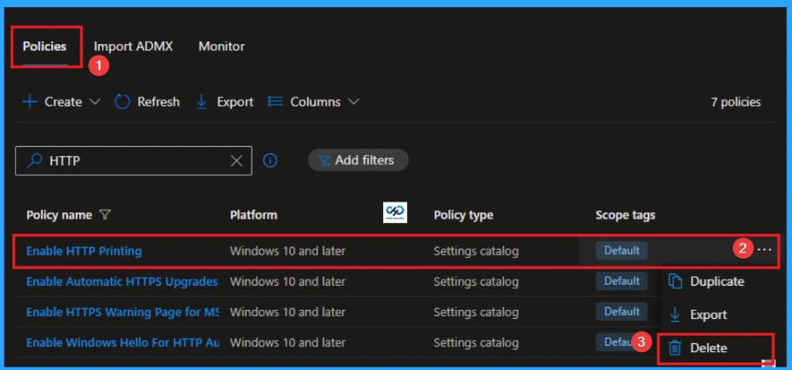
Task: Choose Duplicate in the context menu
Action: coord(717,281)
